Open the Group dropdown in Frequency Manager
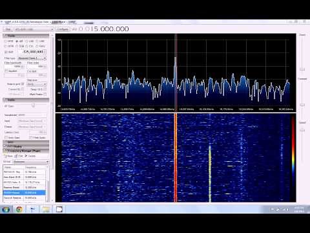The height and width of the screenshot is (233, 310). (x=31, y=162)
